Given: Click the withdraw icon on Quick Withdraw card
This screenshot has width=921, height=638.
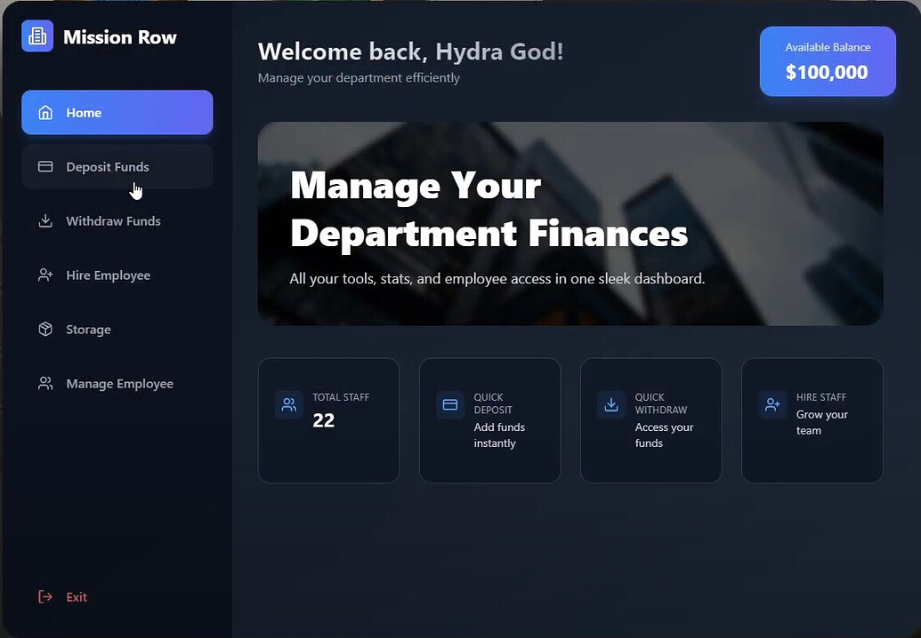Looking at the screenshot, I should click(610, 404).
